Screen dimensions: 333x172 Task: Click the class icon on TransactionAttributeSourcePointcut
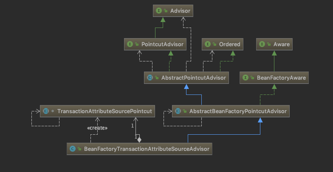pyautogui.click(x=46, y=111)
